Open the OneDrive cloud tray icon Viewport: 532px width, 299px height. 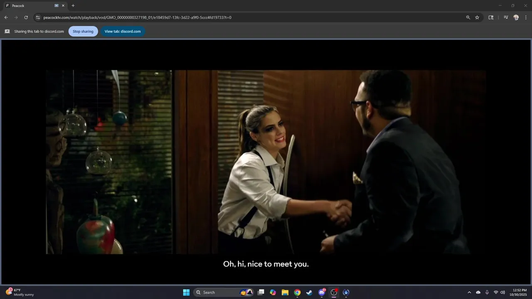(478, 292)
